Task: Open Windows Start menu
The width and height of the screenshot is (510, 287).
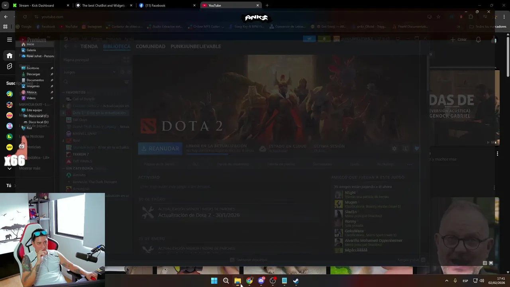Action: tap(214, 281)
